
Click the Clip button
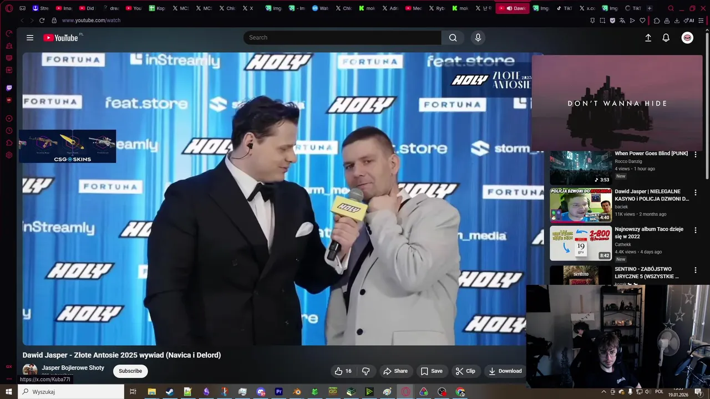coord(465,371)
